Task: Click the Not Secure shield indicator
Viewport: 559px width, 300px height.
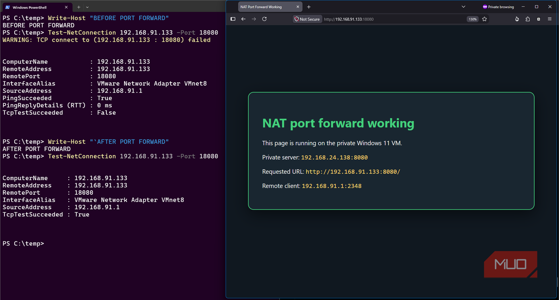Action: [307, 19]
